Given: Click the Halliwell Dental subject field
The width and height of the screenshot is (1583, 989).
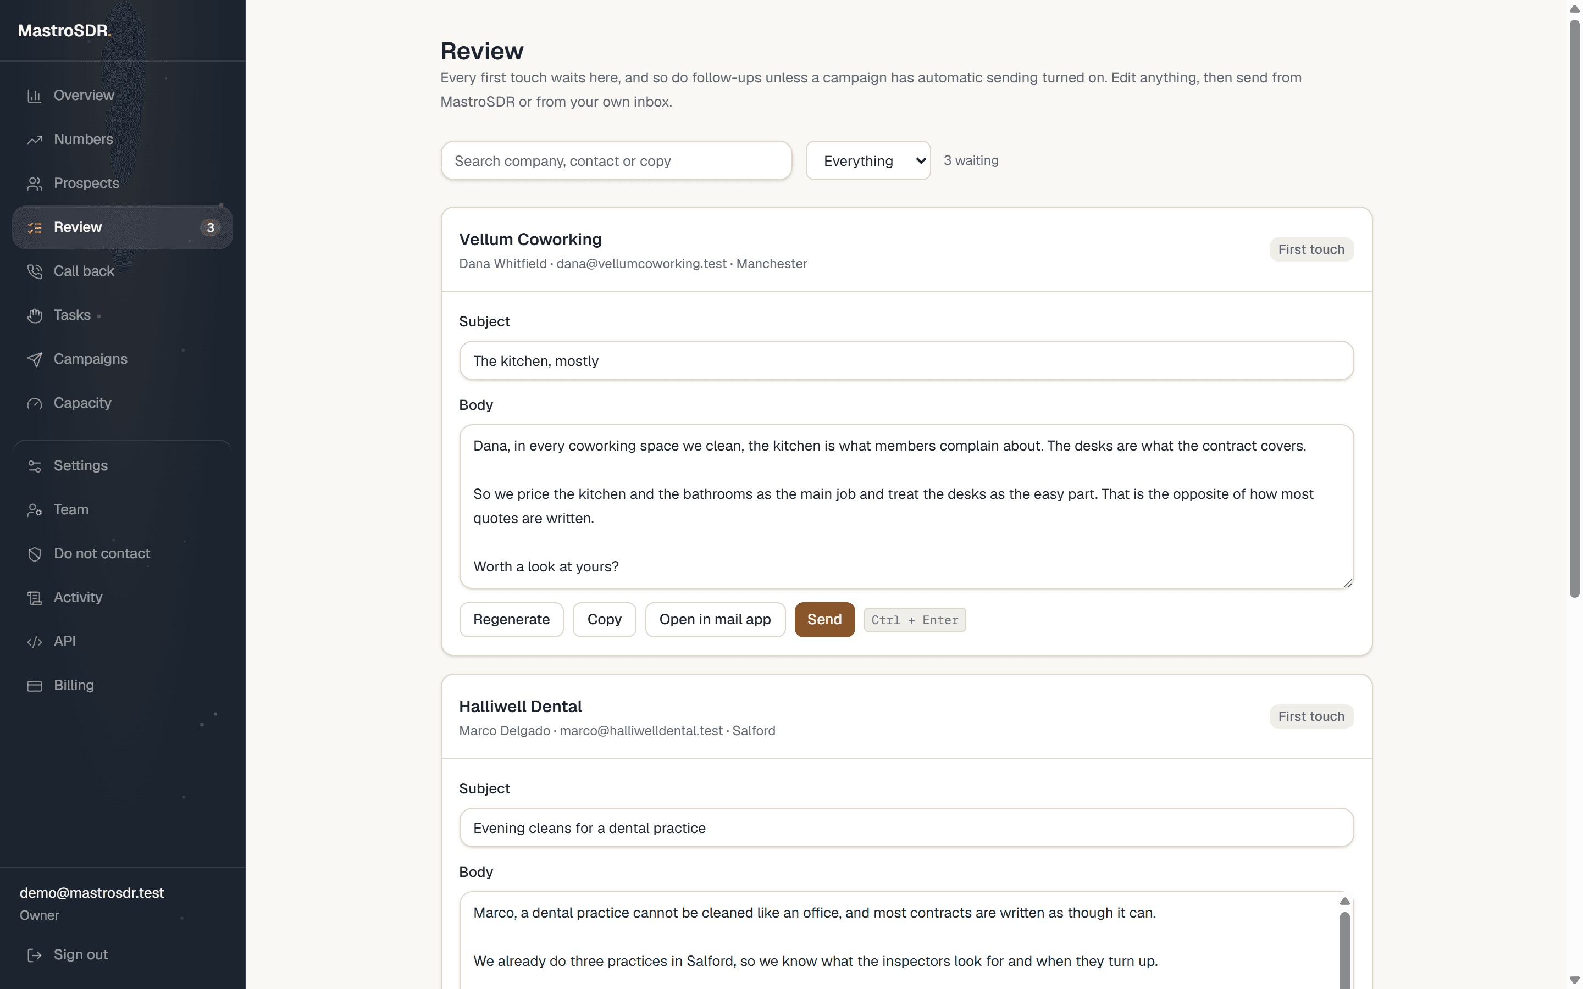Looking at the screenshot, I should [906, 827].
